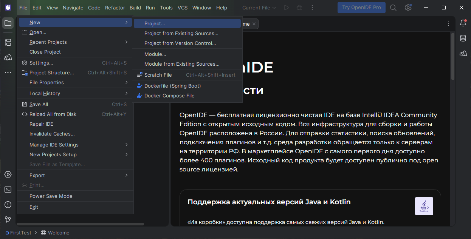The height and width of the screenshot is (239, 471).
Task: Open the Notifications bell icon
Action: tap(463, 23)
